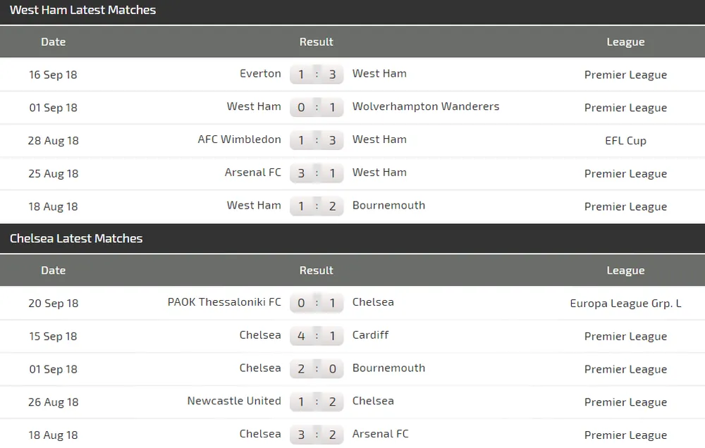This screenshot has height=448, width=705.
Task: Click Everton team name in first row
Action: point(260,74)
